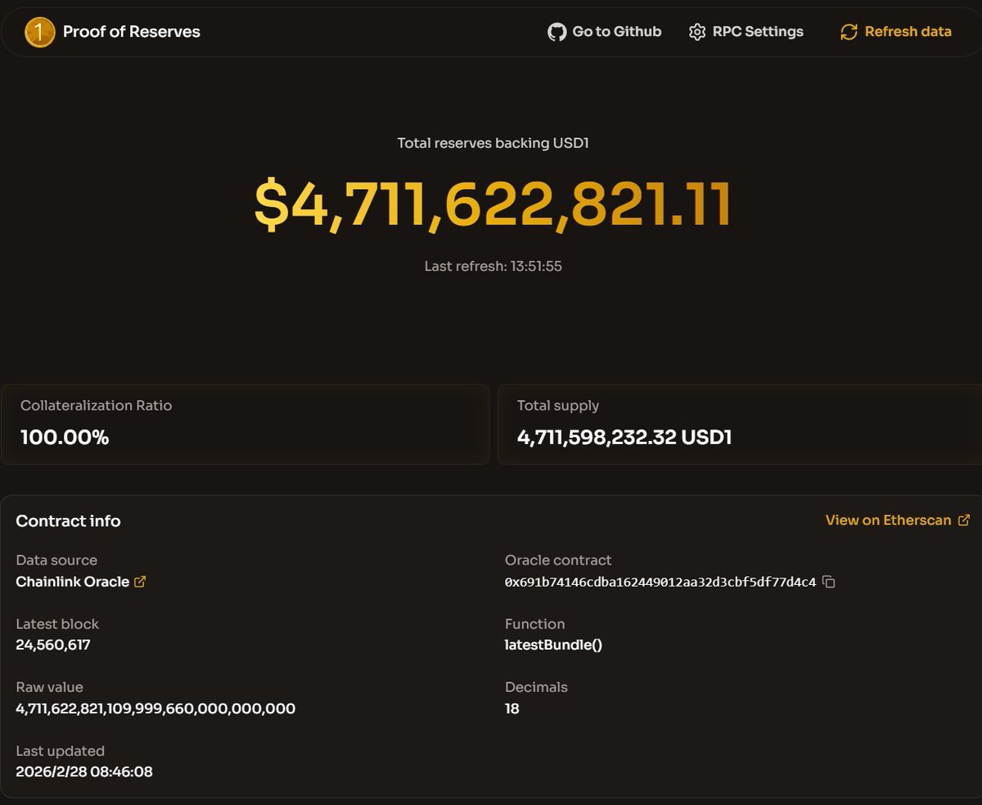Click external-link icon beside Chainlink Oracle

(x=140, y=582)
